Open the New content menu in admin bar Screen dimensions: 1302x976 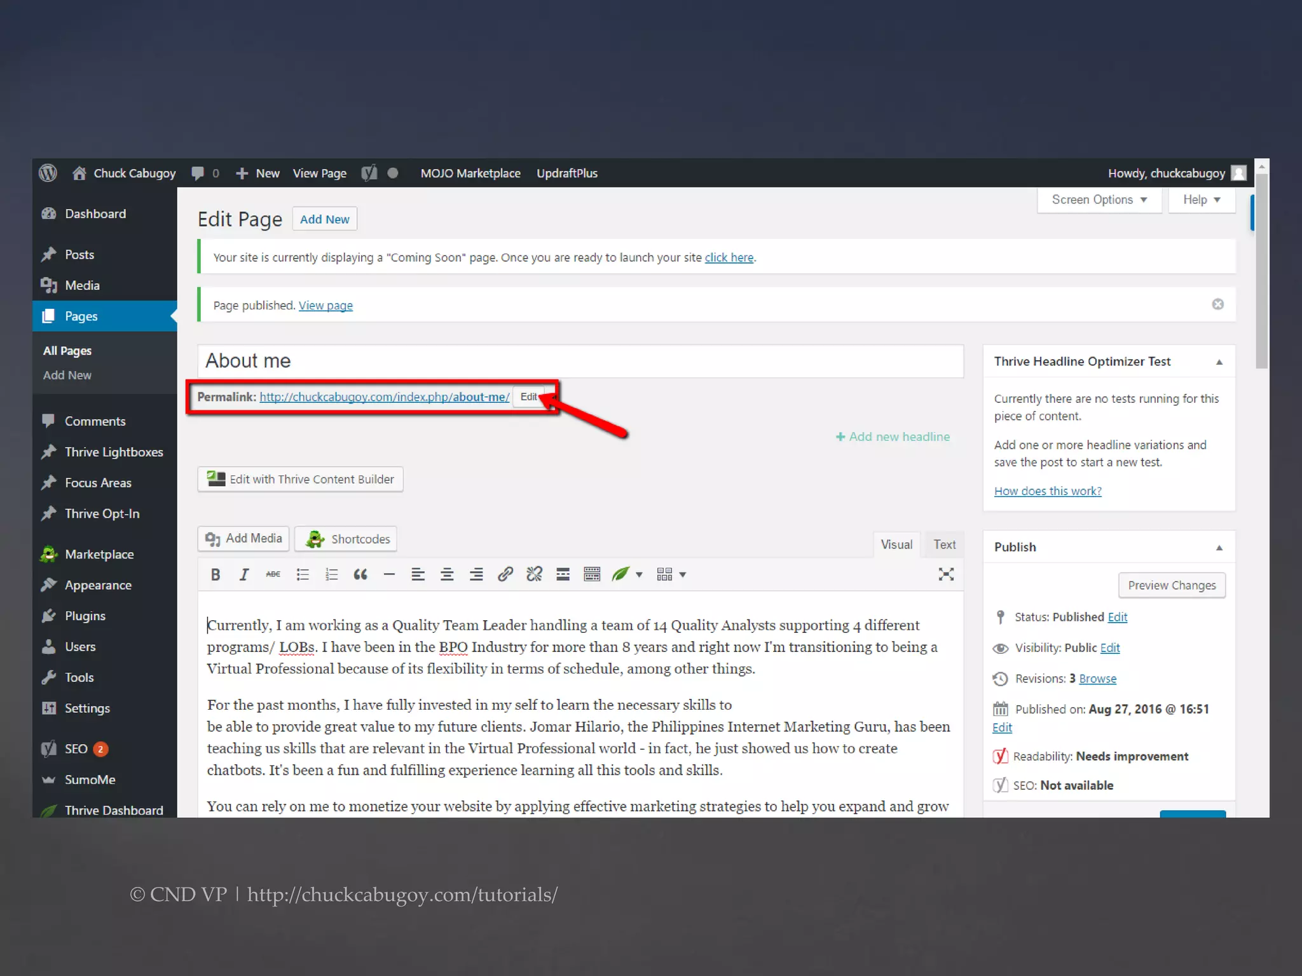click(x=257, y=173)
